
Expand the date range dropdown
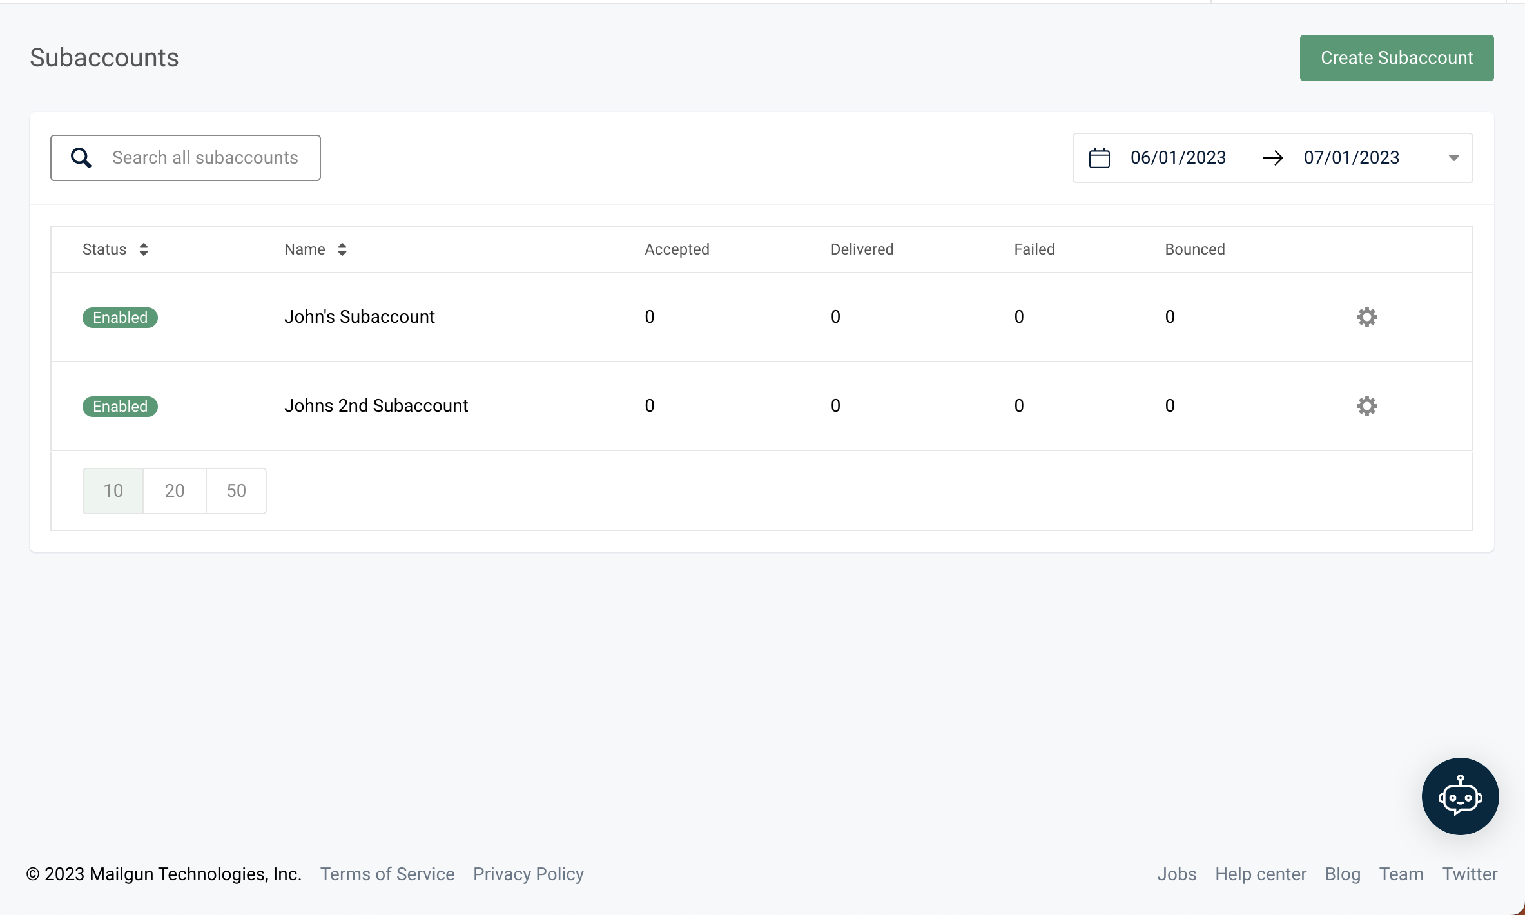(1453, 157)
